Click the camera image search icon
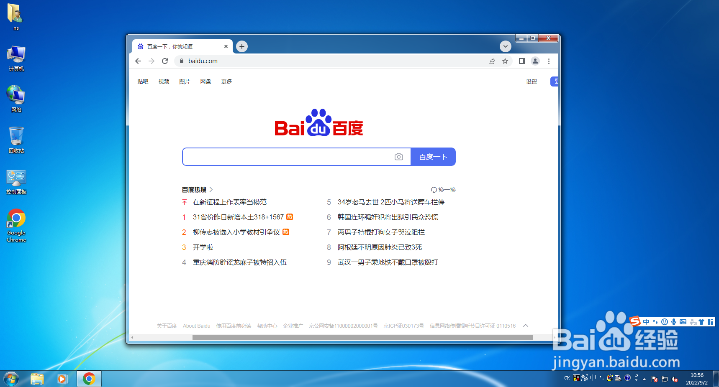Viewport: 719px width, 387px height. coord(399,157)
